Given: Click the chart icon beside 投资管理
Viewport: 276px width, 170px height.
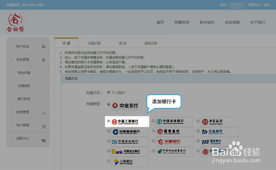Looking at the screenshot, I should (44, 113).
